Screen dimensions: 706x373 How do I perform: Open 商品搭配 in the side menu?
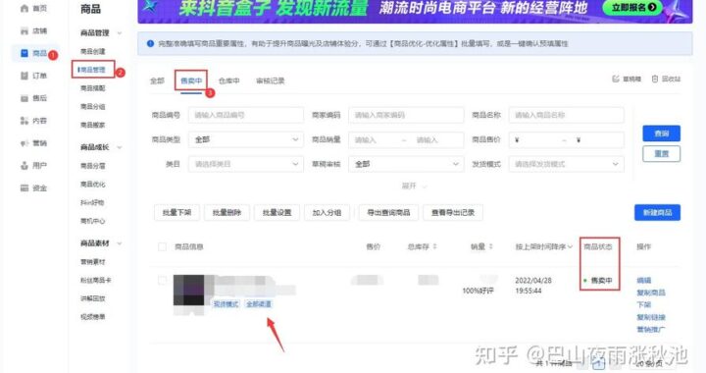point(93,88)
